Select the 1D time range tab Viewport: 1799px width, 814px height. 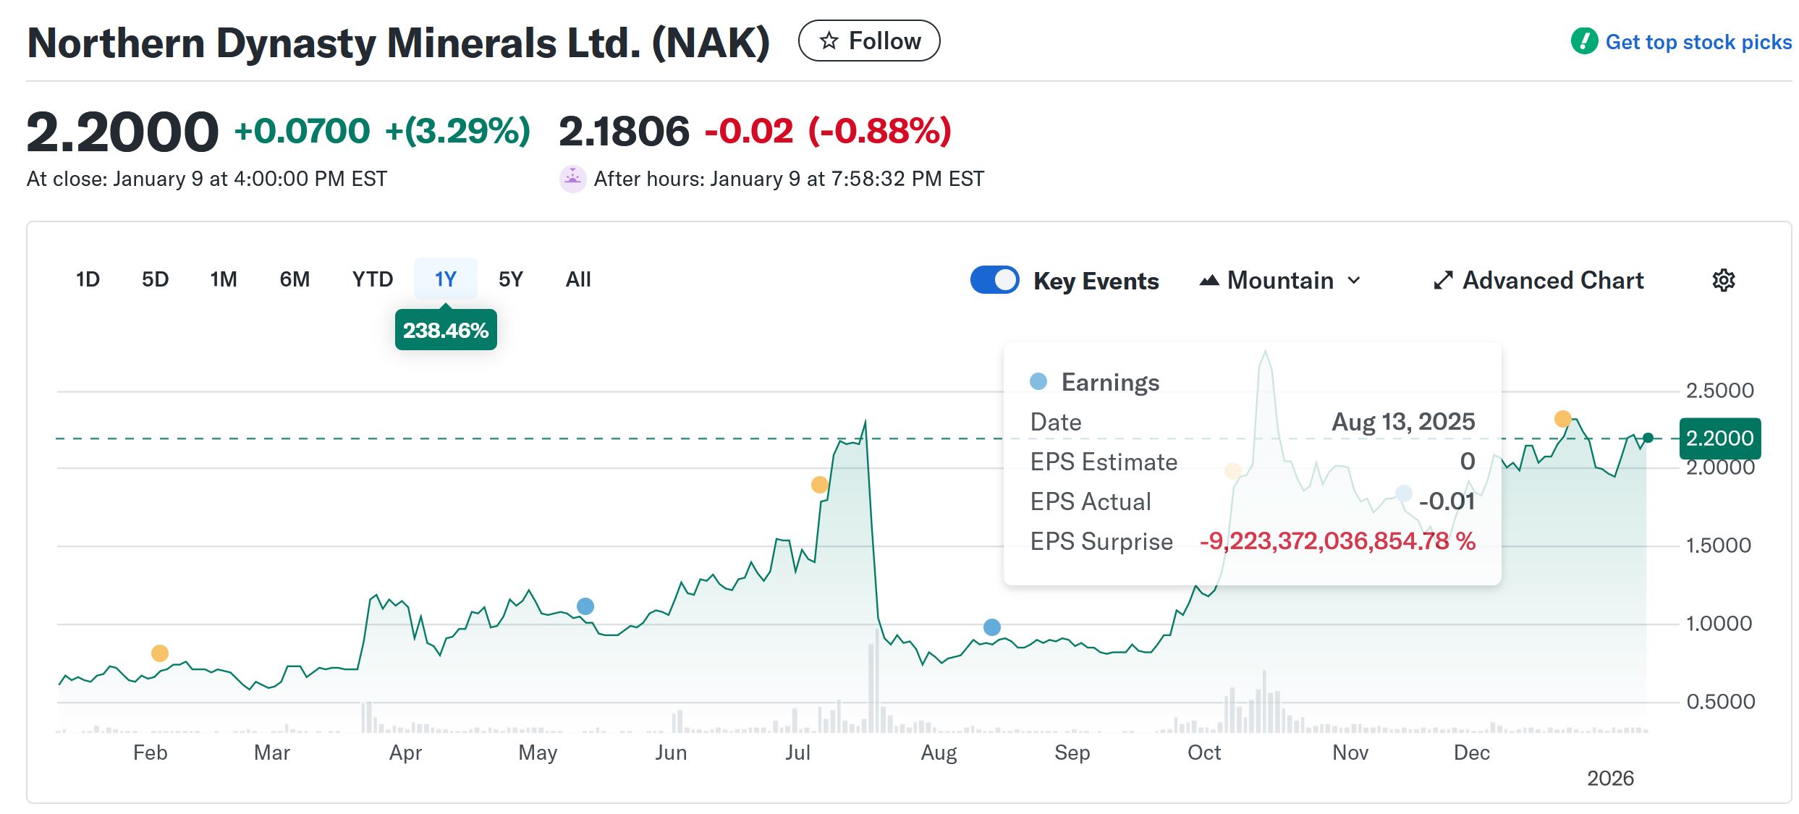[88, 279]
